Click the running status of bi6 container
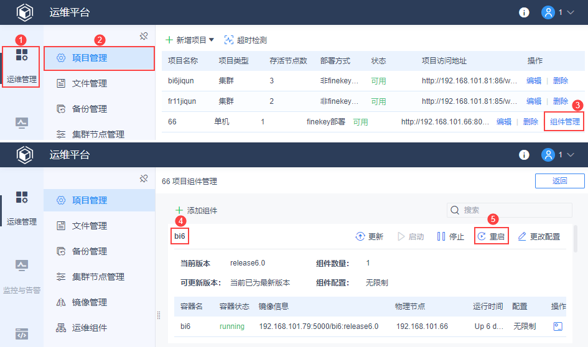 231,326
